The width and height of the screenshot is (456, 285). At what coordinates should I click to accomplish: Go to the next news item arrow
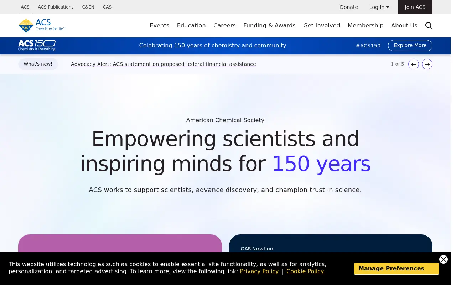pyautogui.click(x=427, y=64)
